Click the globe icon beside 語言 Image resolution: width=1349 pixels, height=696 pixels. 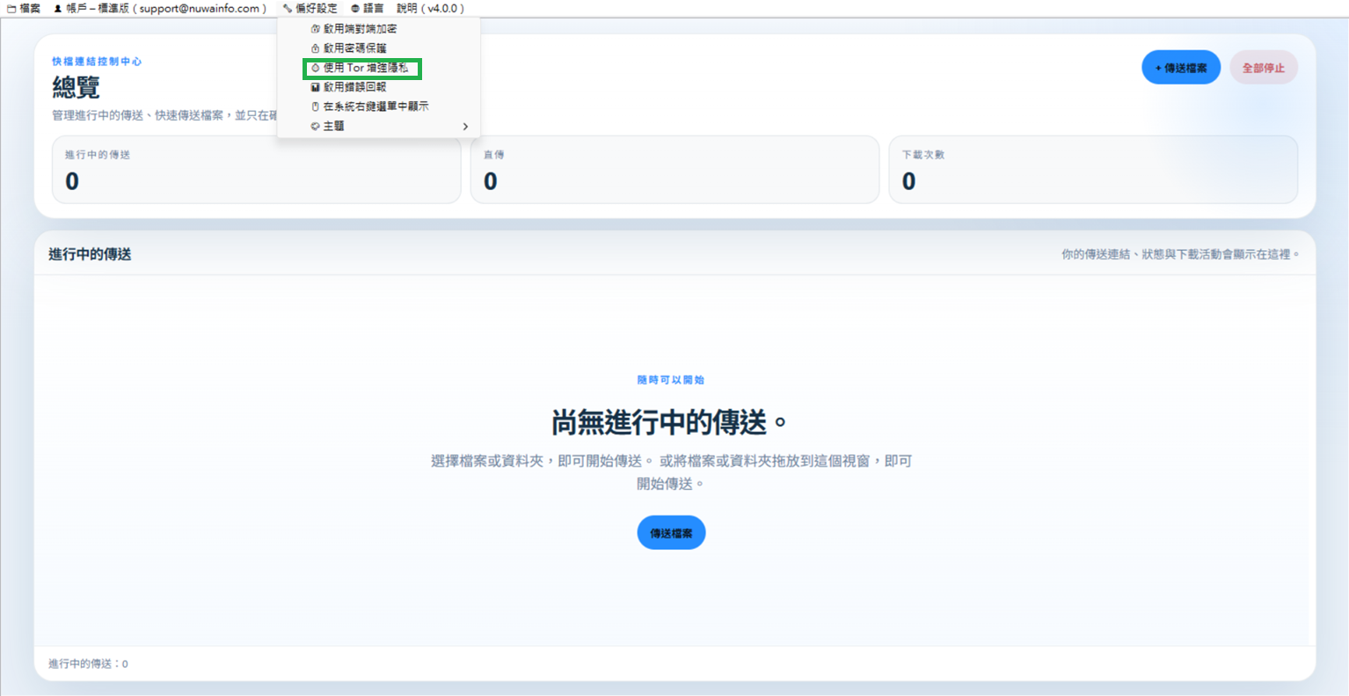(355, 8)
